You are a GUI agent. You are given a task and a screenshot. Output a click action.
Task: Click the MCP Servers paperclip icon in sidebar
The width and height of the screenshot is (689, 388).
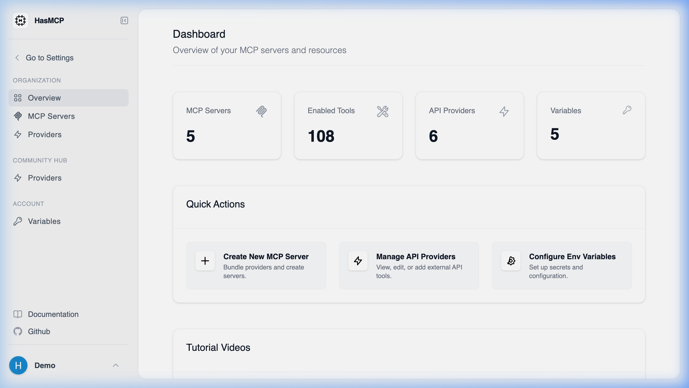click(18, 116)
